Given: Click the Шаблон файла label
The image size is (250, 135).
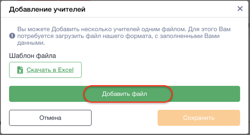Looking at the screenshot, I should click(32, 56).
